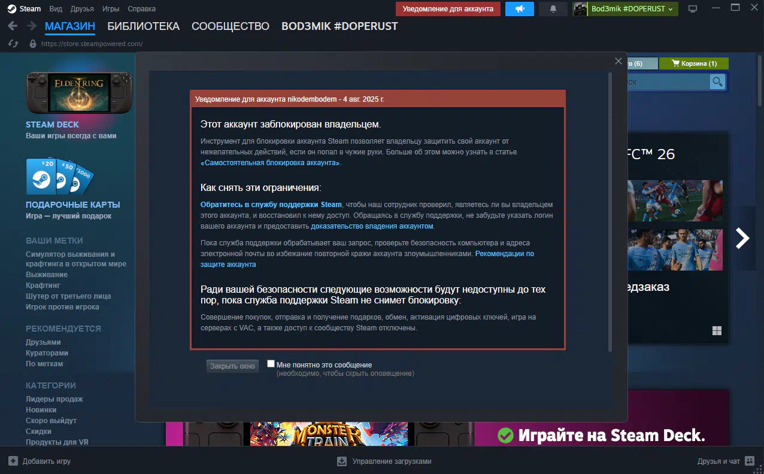The image size is (764, 474).
Task: Click the padlock site security icon
Action: pos(33,44)
